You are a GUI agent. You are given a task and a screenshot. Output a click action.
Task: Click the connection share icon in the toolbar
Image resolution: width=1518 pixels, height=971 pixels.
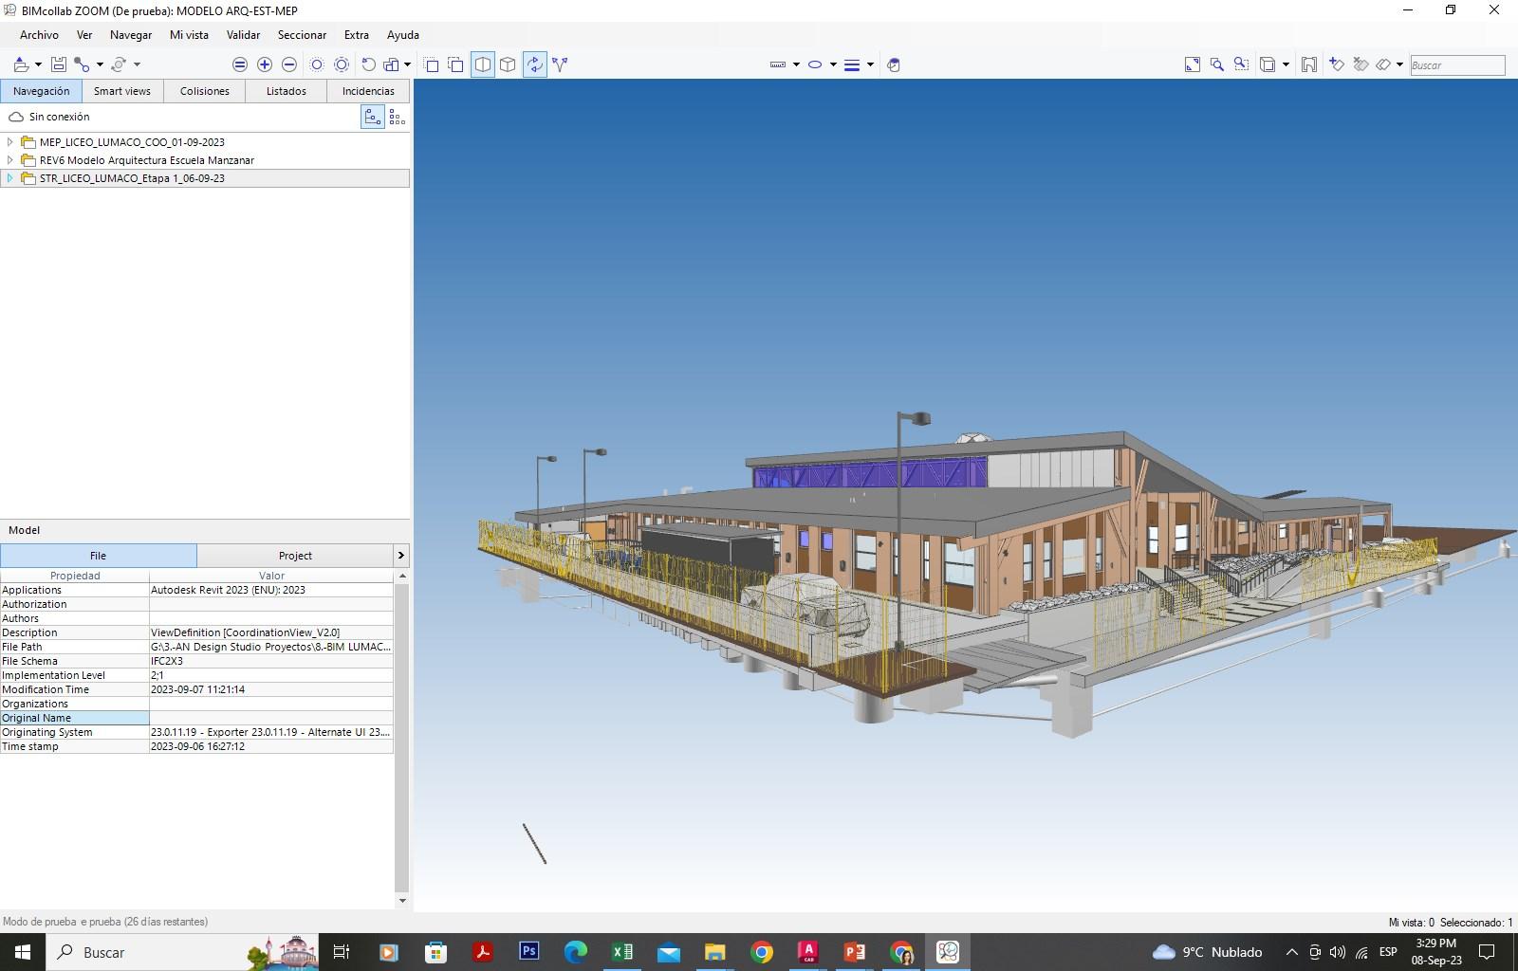tap(83, 64)
